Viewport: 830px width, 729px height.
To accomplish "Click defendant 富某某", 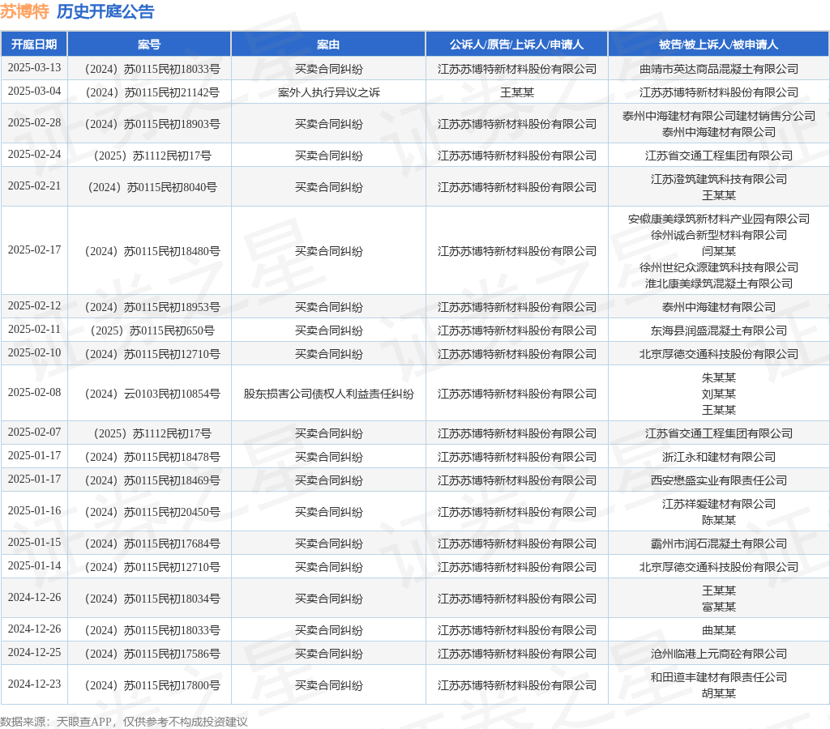I will click(719, 607).
